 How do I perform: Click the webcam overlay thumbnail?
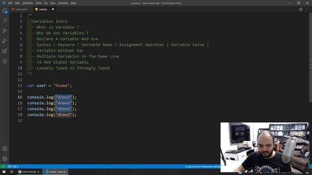[x=265, y=147]
